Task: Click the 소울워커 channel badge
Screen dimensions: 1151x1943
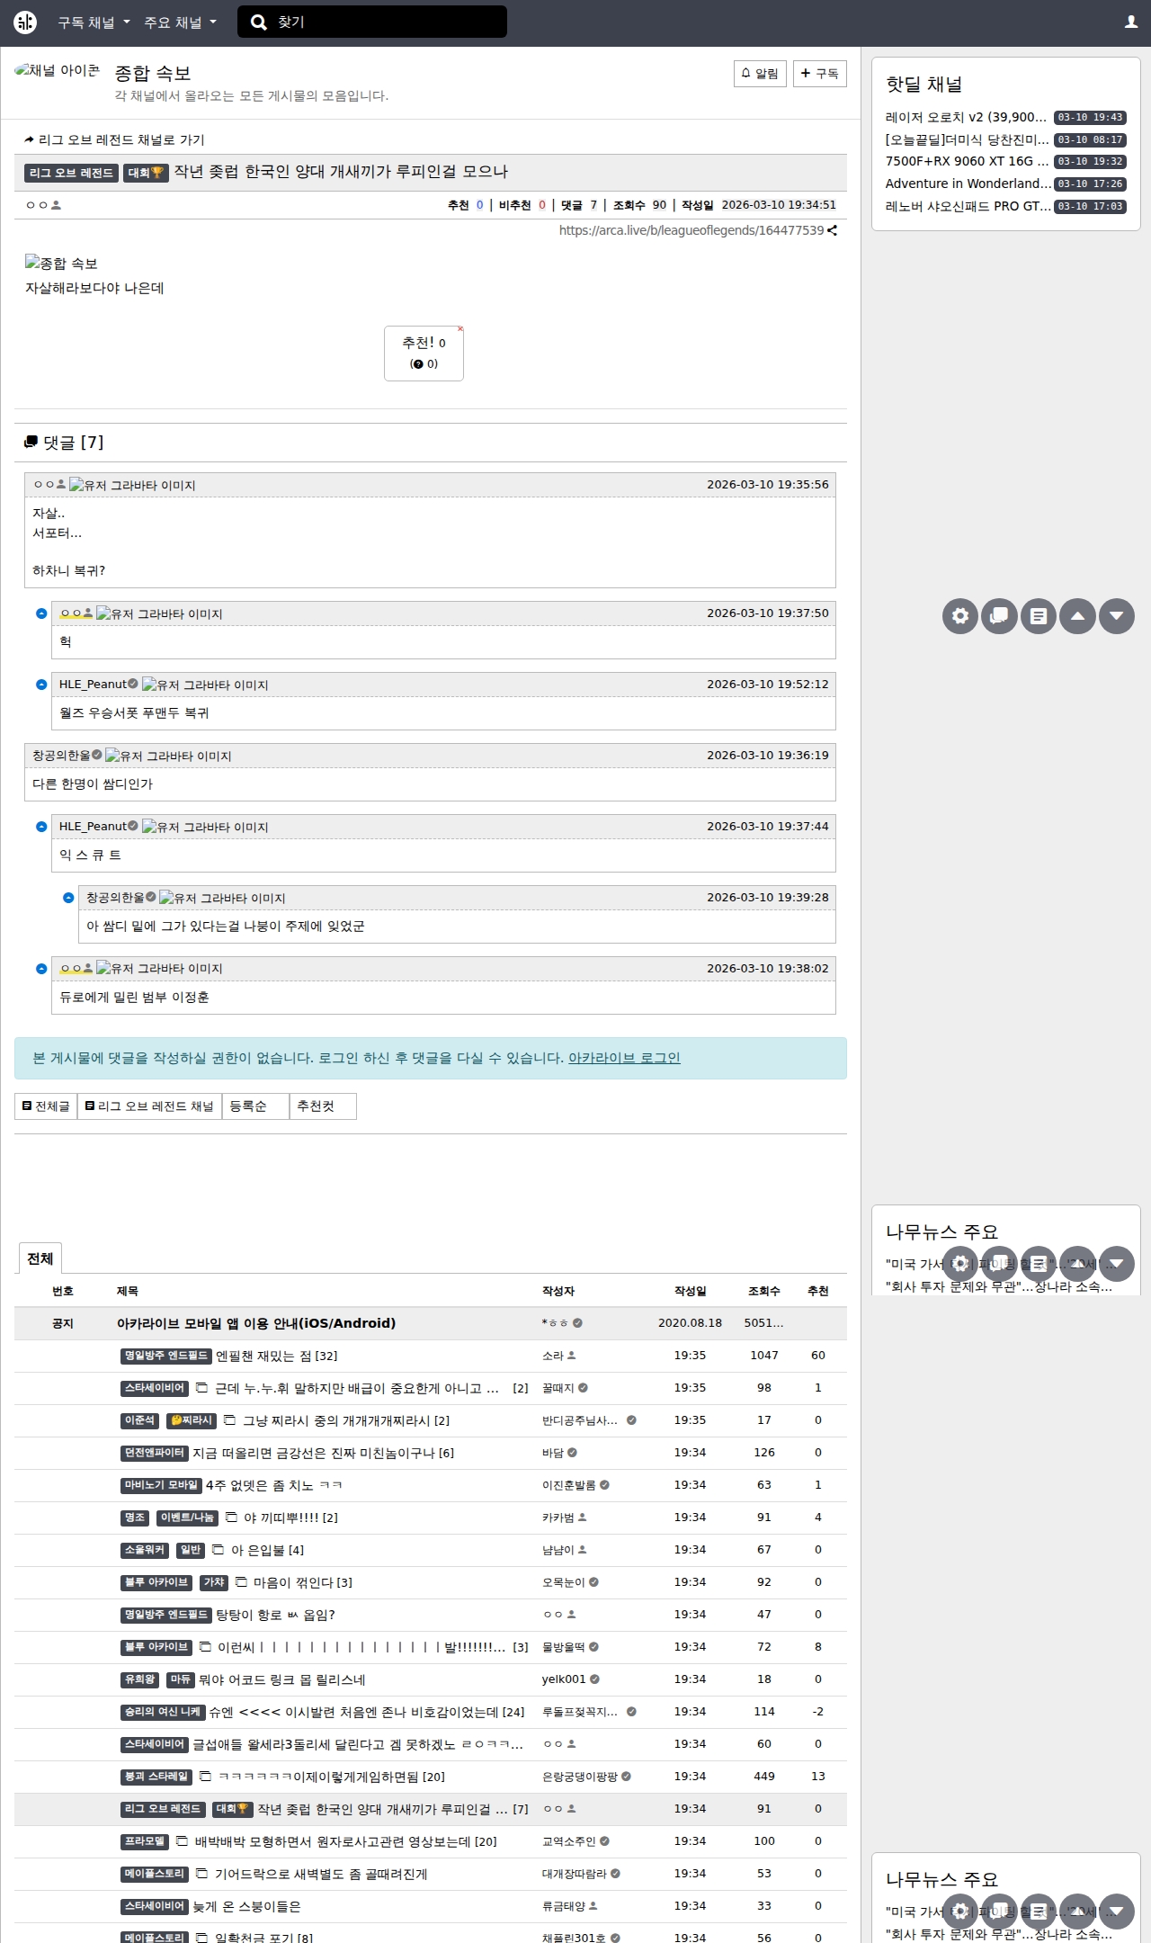Action: [x=146, y=1550]
